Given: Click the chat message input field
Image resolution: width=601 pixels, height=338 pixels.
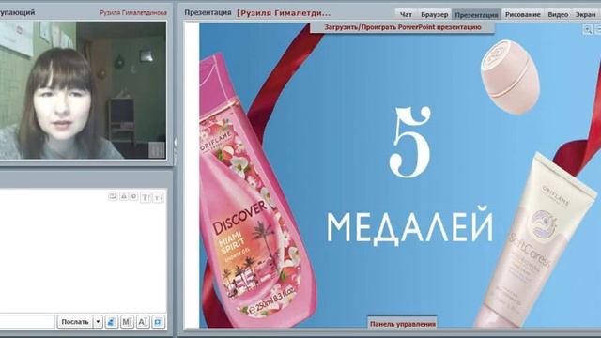Looking at the screenshot, I should pyautogui.click(x=27, y=322).
